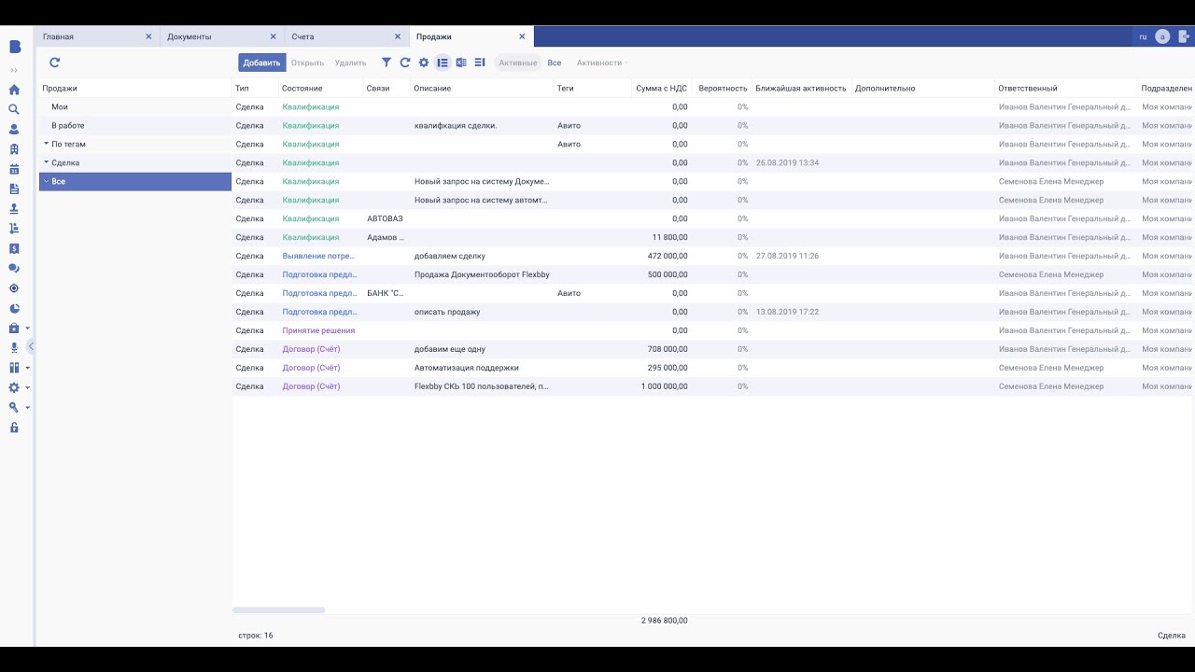Expand the books icon dropdown arrow

27,368
